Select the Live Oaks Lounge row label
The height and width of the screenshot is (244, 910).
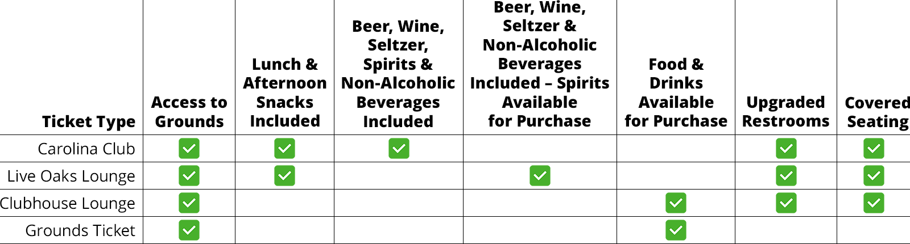click(x=71, y=176)
